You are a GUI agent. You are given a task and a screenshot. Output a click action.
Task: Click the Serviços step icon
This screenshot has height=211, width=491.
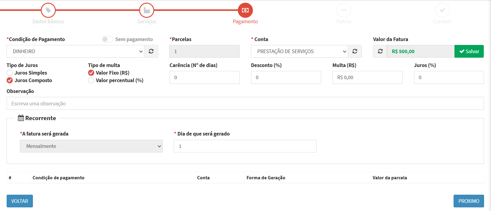point(147,10)
